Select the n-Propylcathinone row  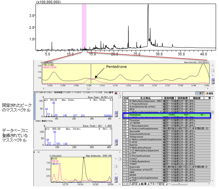167,104
